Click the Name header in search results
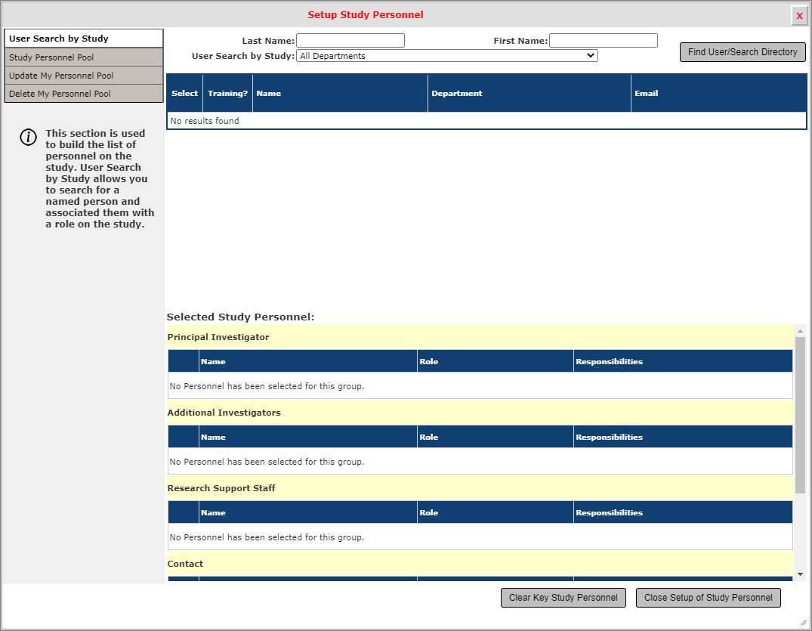This screenshot has width=812, height=631. coord(340,93)
